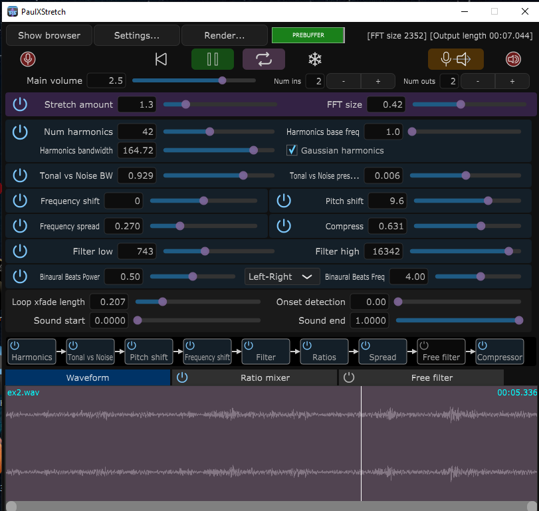Click the Loop xfade length value field

coord(109,302)
